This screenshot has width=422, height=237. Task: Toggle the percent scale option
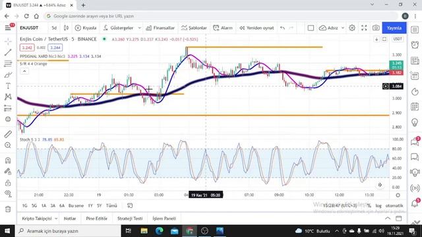(x=369, y=205)
